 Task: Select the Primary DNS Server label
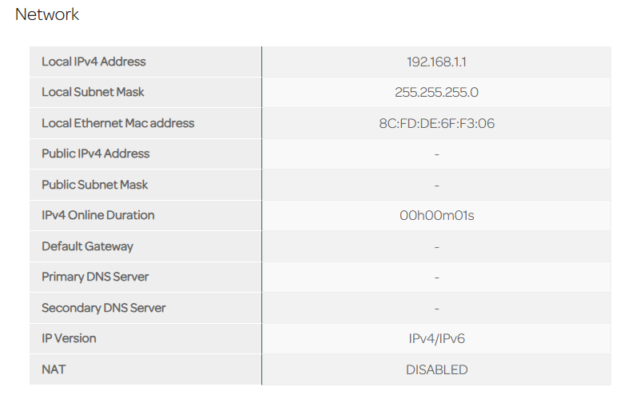(x=95, y=277)
